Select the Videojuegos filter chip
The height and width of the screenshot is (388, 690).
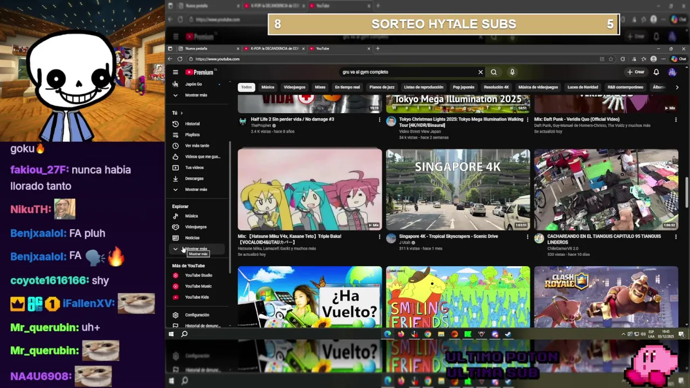[294, 87]
